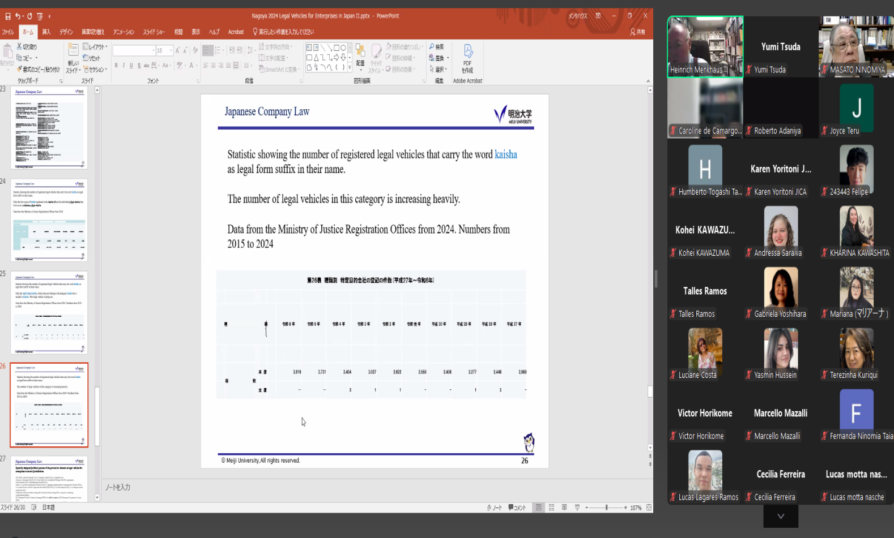The height and width of the screenshot is (538, 894).
Task: Open the Change Case (Aa) dropdown
Action: (166, 66)
